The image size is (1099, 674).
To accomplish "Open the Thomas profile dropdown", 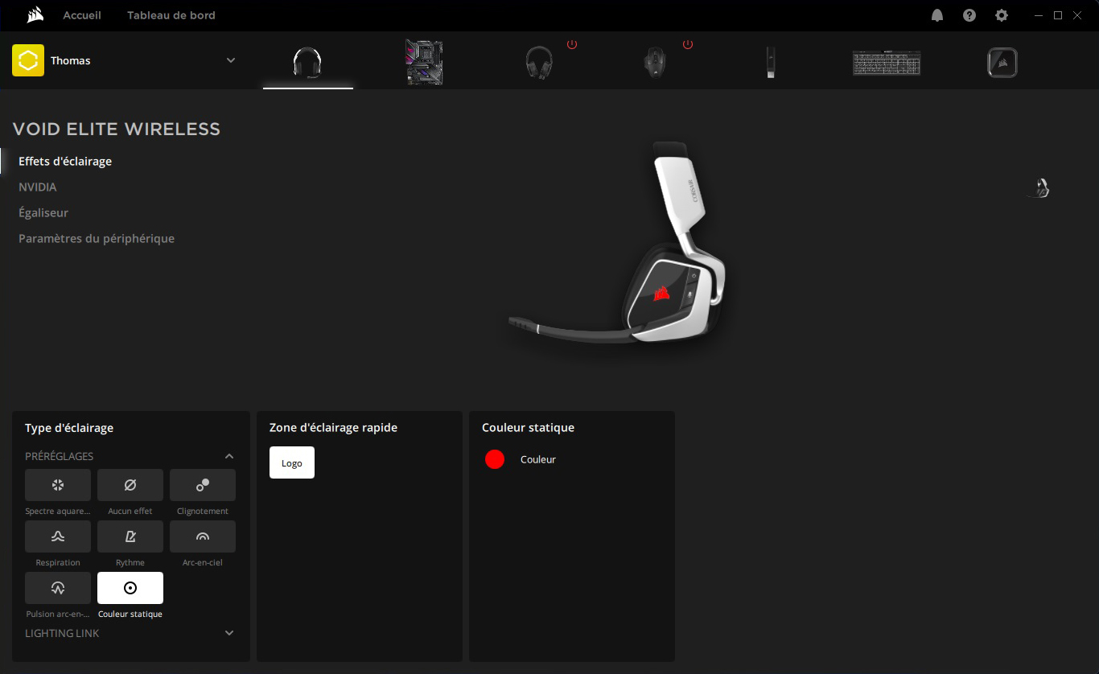I will tap(231, 60).
